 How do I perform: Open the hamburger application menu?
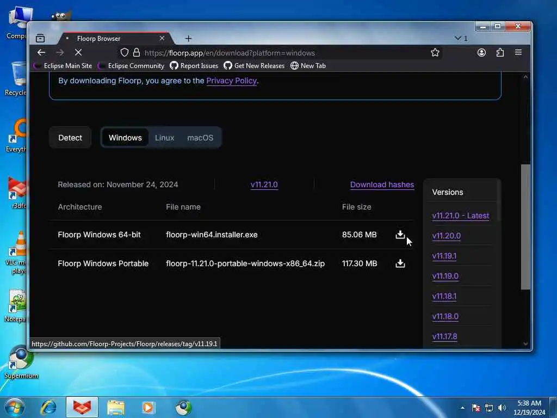518,53
